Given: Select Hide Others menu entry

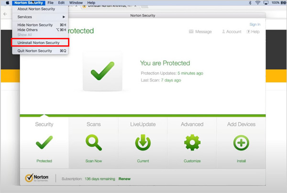Looking at the screenshot, I should point(40,30).
